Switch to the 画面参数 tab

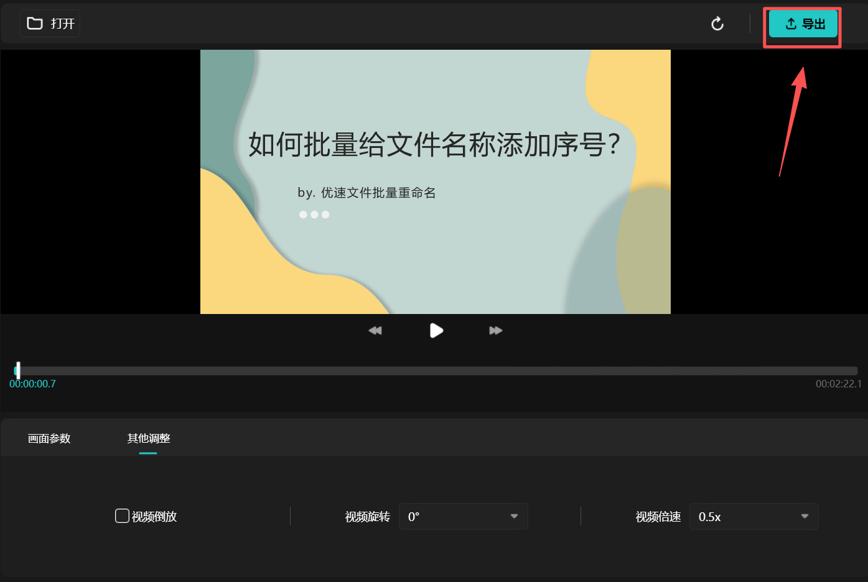(49, 438)
